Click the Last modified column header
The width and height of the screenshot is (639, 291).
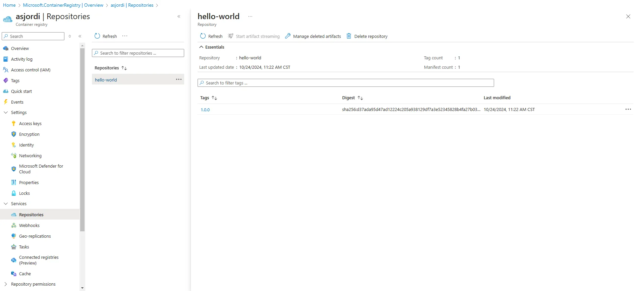497,98
